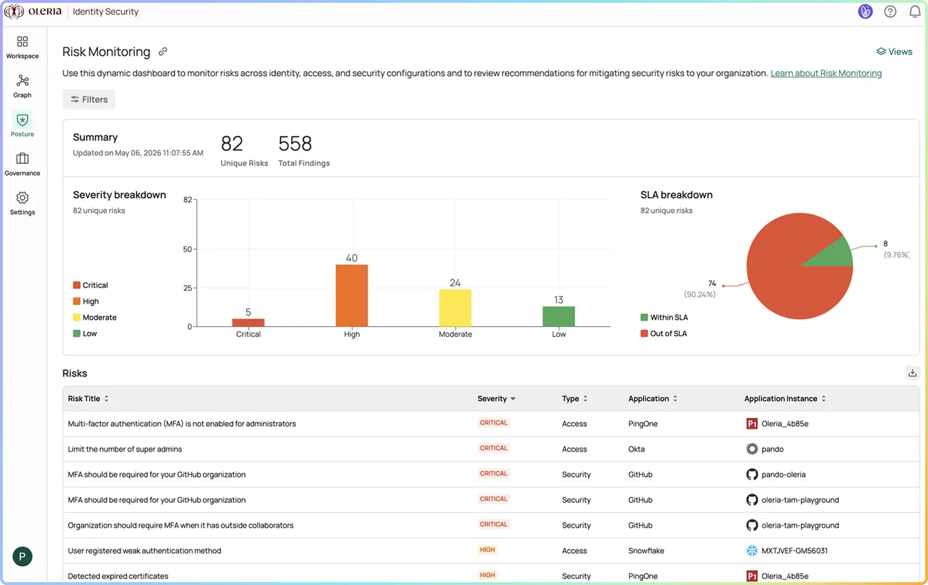The height and width of the screenshot is (585, 928).
Task: Sort table by Severity column
Action: tap(497, 399)
